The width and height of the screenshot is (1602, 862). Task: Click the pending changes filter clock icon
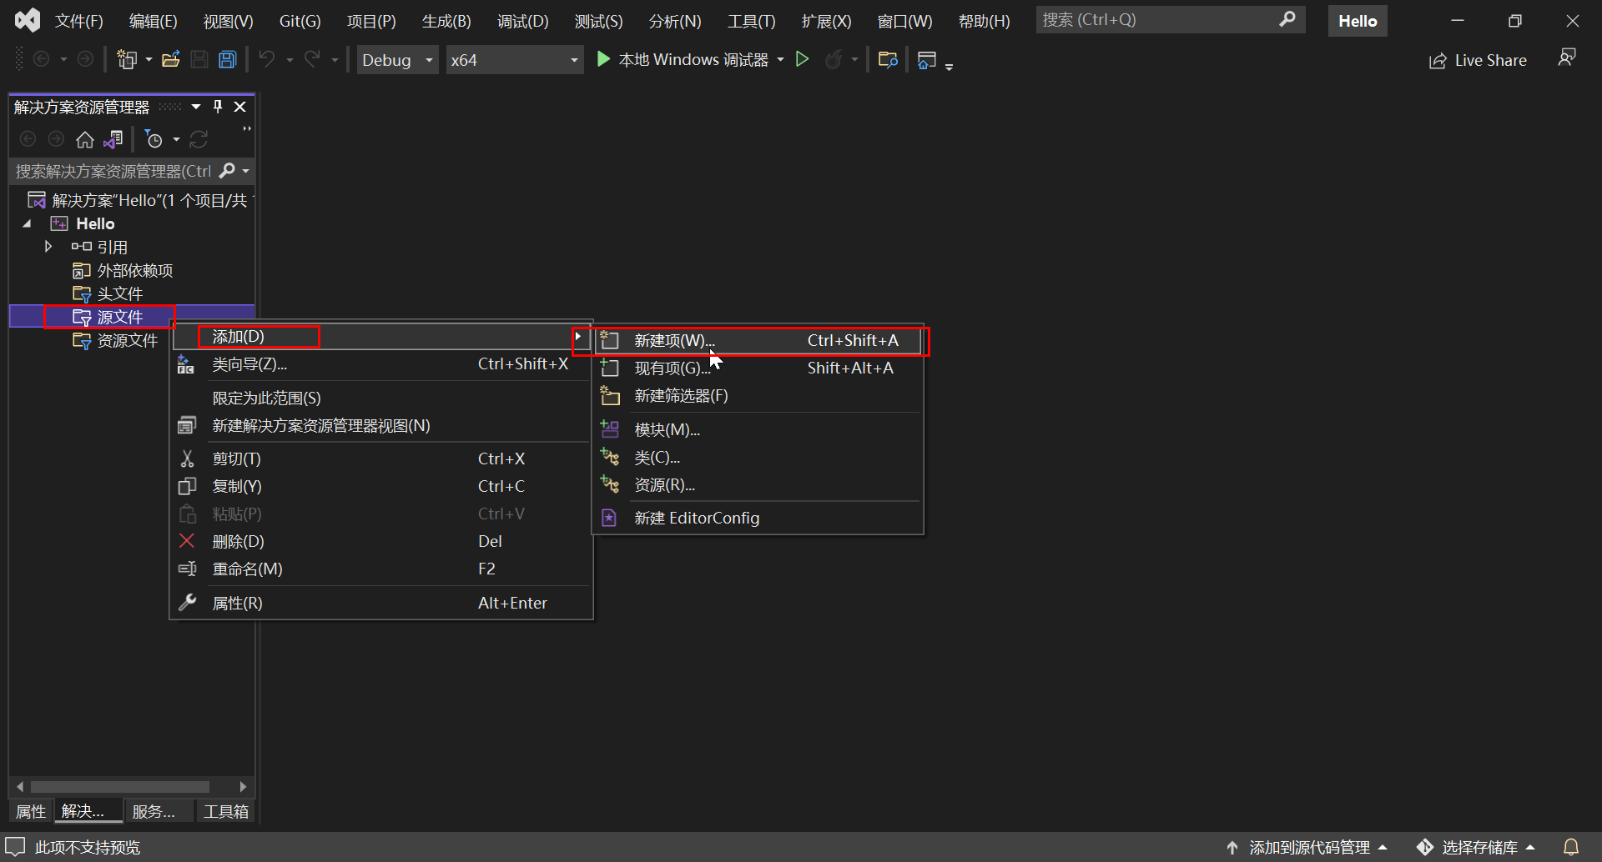[x=154, y=139]
